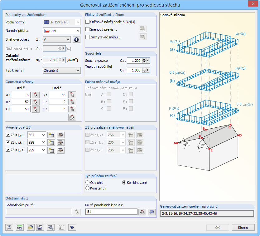This screenshot has height=236, width=260.
Task: Open details magnifier icon in bottom toolbar
Action: 51,227
